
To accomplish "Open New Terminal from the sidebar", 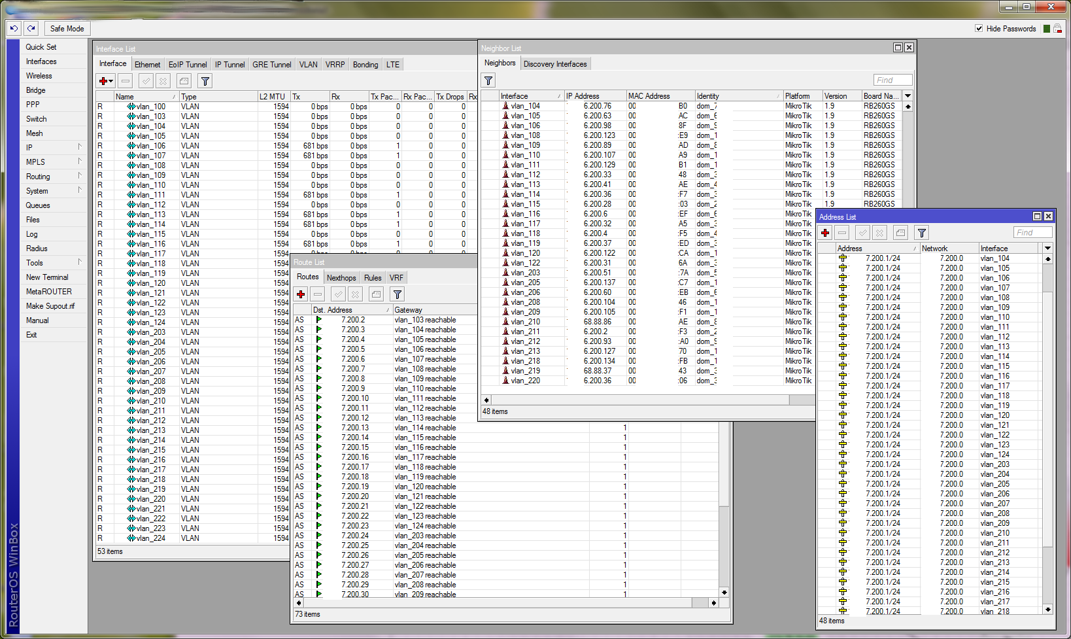I will [47, 277].
